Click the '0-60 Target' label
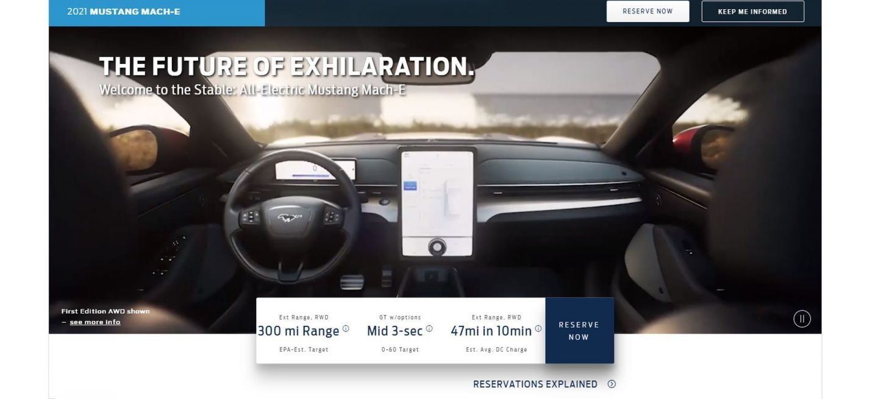The height and width of the screenshot is (399, 878). pos(400,350)
